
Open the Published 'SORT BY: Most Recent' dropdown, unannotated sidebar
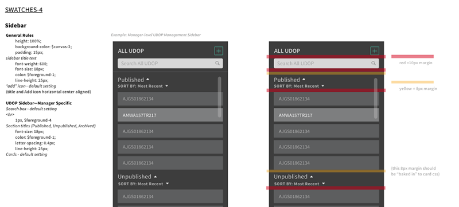pos(143,86)
